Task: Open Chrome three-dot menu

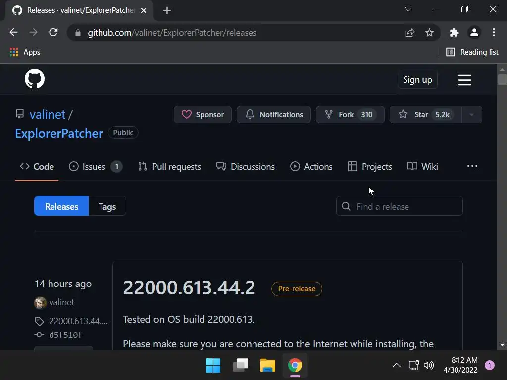Action: pyautogui.click(x=494, y=32)
